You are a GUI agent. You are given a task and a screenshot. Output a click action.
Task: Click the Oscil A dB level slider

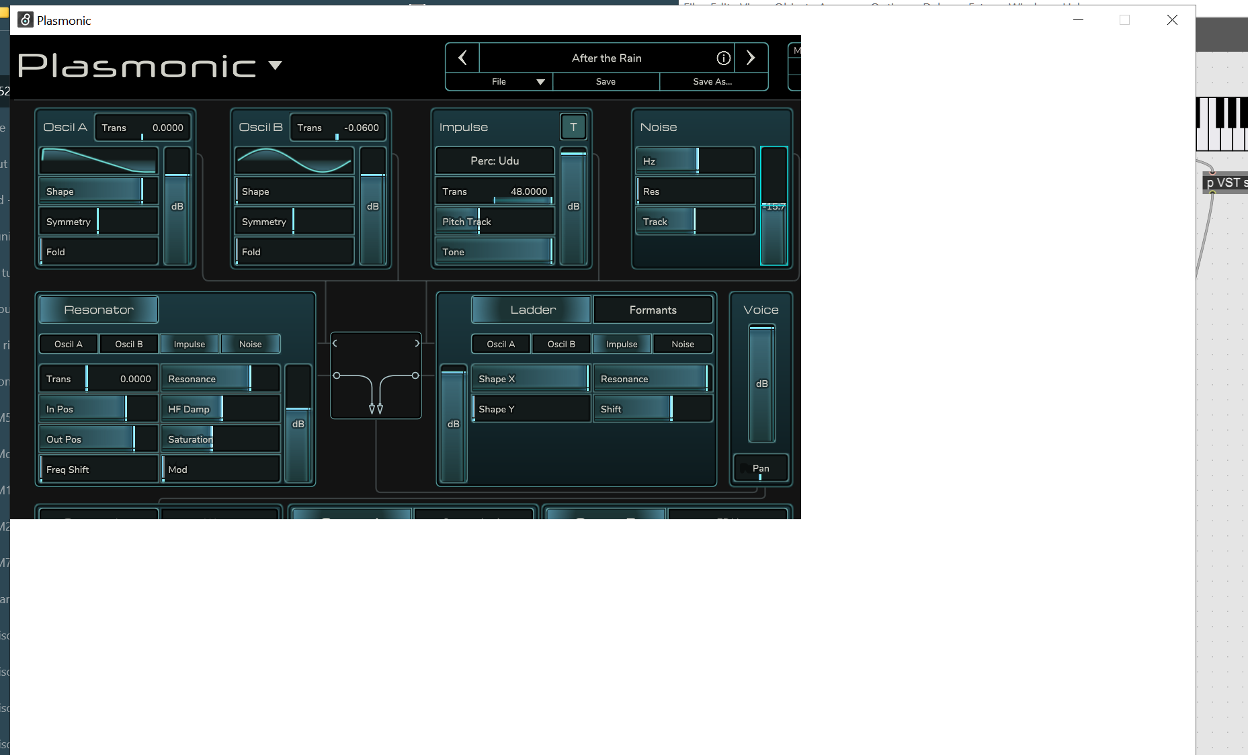pos(177,206)
